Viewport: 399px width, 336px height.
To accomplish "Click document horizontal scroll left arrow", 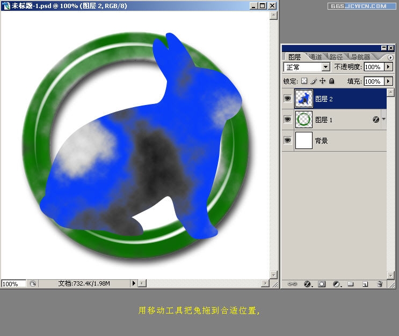I will pyautogui.click(x=142, y=283).
